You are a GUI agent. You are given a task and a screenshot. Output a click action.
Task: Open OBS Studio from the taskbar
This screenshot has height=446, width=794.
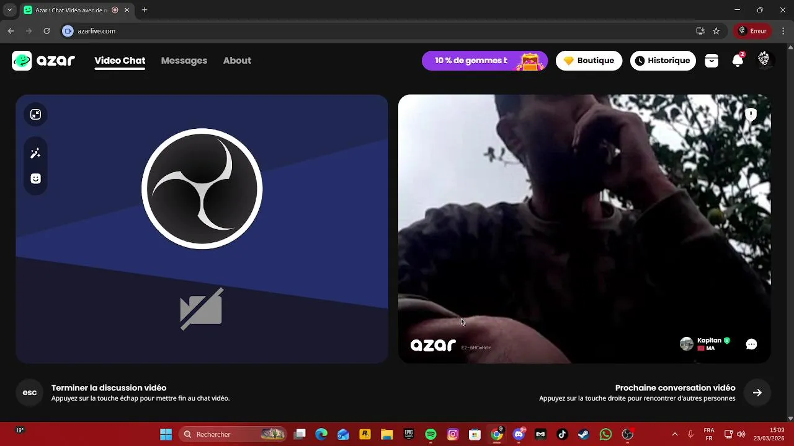(628, 434)
